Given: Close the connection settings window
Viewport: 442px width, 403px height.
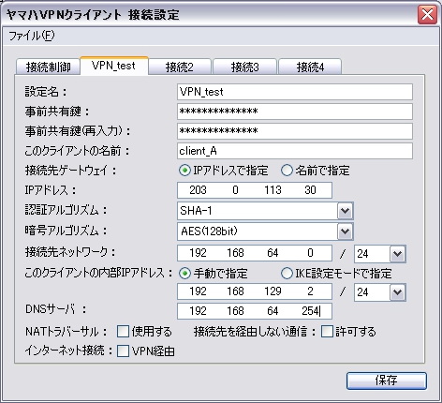Looking at the screenshot, I should [x=427, y=14].
